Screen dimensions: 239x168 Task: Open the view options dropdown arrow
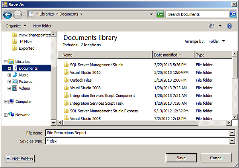click(x=220, y=26)
